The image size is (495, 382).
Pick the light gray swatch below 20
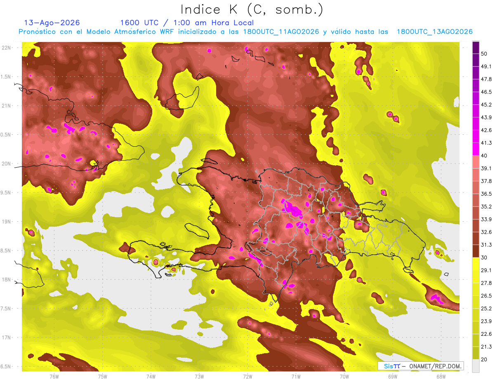pos(476,366)
